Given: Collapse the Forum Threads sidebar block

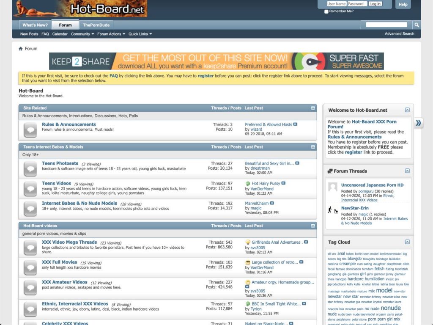Looking at the screenshot, I should pos(407,171).
